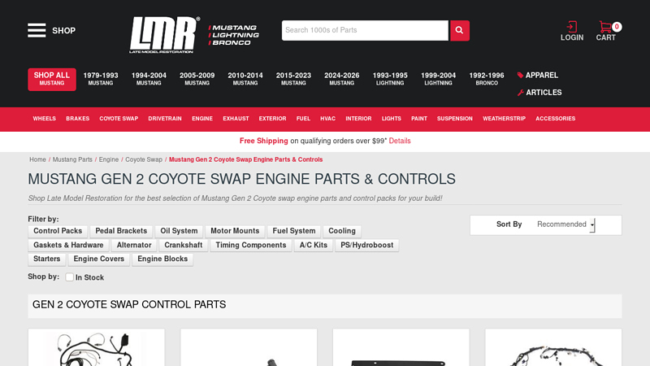Open the Exterior category menu
The height and width of the screenshot is (366, 650).
(272, 119)
